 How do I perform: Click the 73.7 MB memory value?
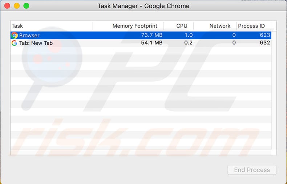[152, 35]
